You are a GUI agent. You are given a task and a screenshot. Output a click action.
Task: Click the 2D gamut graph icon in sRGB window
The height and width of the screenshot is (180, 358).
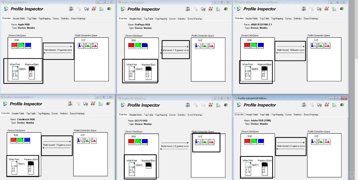[x=334, y=9]
